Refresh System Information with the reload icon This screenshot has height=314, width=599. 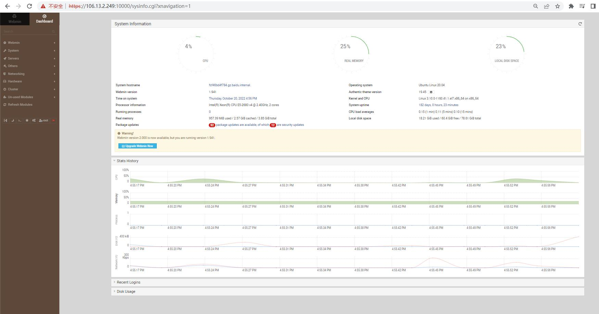tap(580, 24)
